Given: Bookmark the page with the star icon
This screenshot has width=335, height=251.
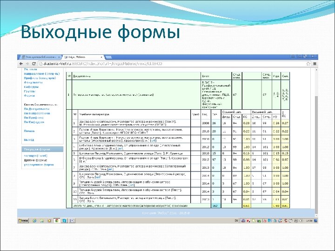Looking at the screenshot, I should [x=308, y=64].
